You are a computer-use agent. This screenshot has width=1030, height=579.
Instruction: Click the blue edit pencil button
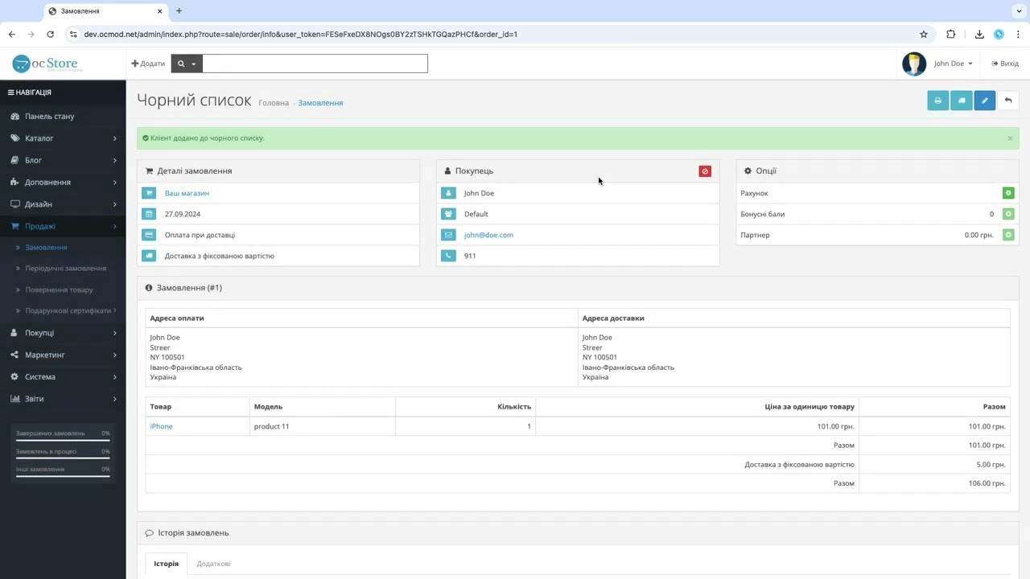coord(985,101)
